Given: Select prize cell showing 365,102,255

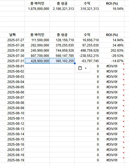Looking at the screenshot, I should coord(62,61).
